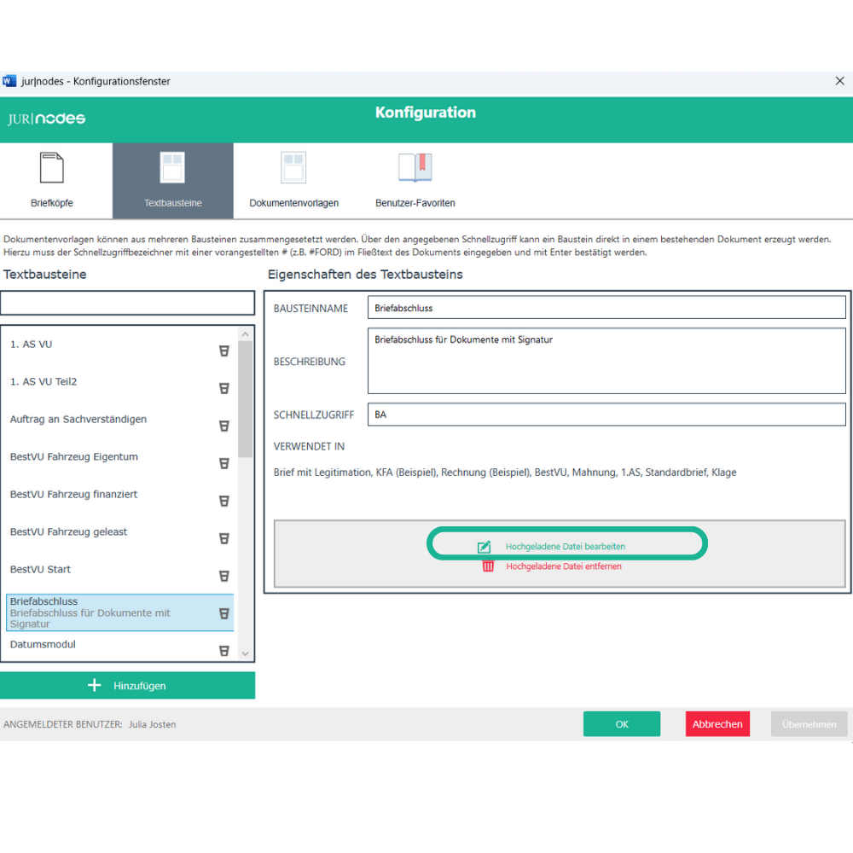Delete the selected 'Briefabschluss' entry icon
The image size is (853, 853).
tap(224, 613)
